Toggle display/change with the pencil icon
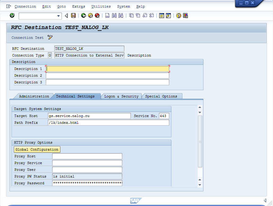The image size is (273, 206). [x=50, y=38]
